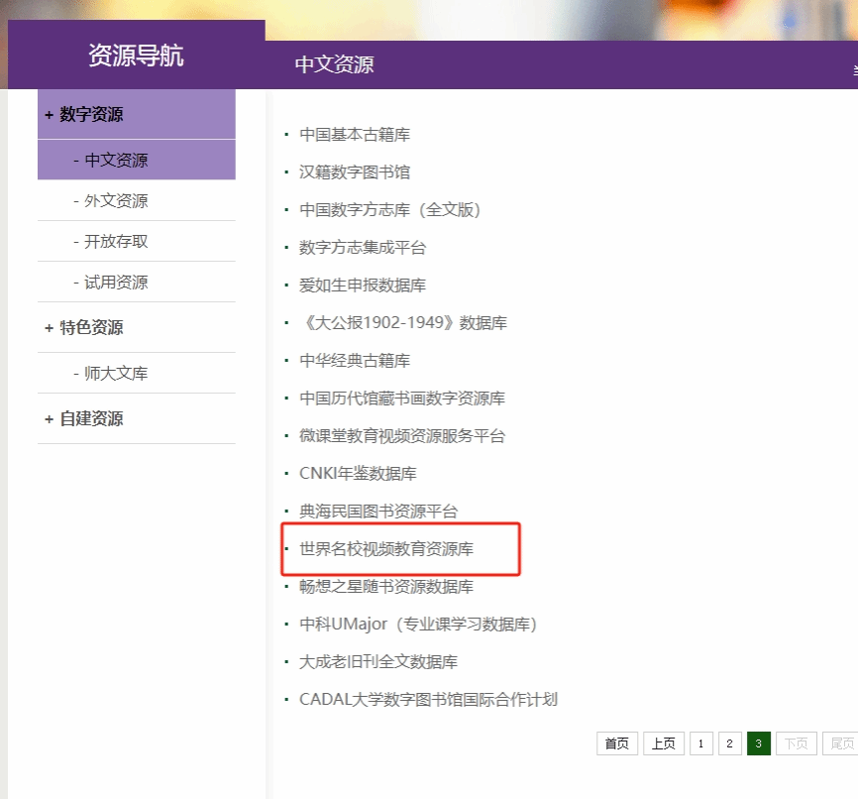This screenshot has height=799, width=858.
Task: Open 中科UMajor（专业课学习数据库） link
Action: [418, 625]
